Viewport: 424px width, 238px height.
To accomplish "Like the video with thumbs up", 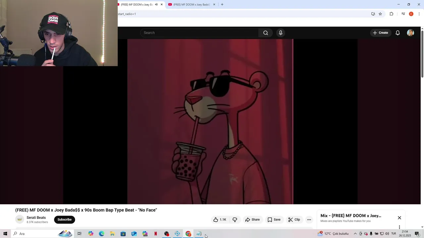I will (220, 219).
